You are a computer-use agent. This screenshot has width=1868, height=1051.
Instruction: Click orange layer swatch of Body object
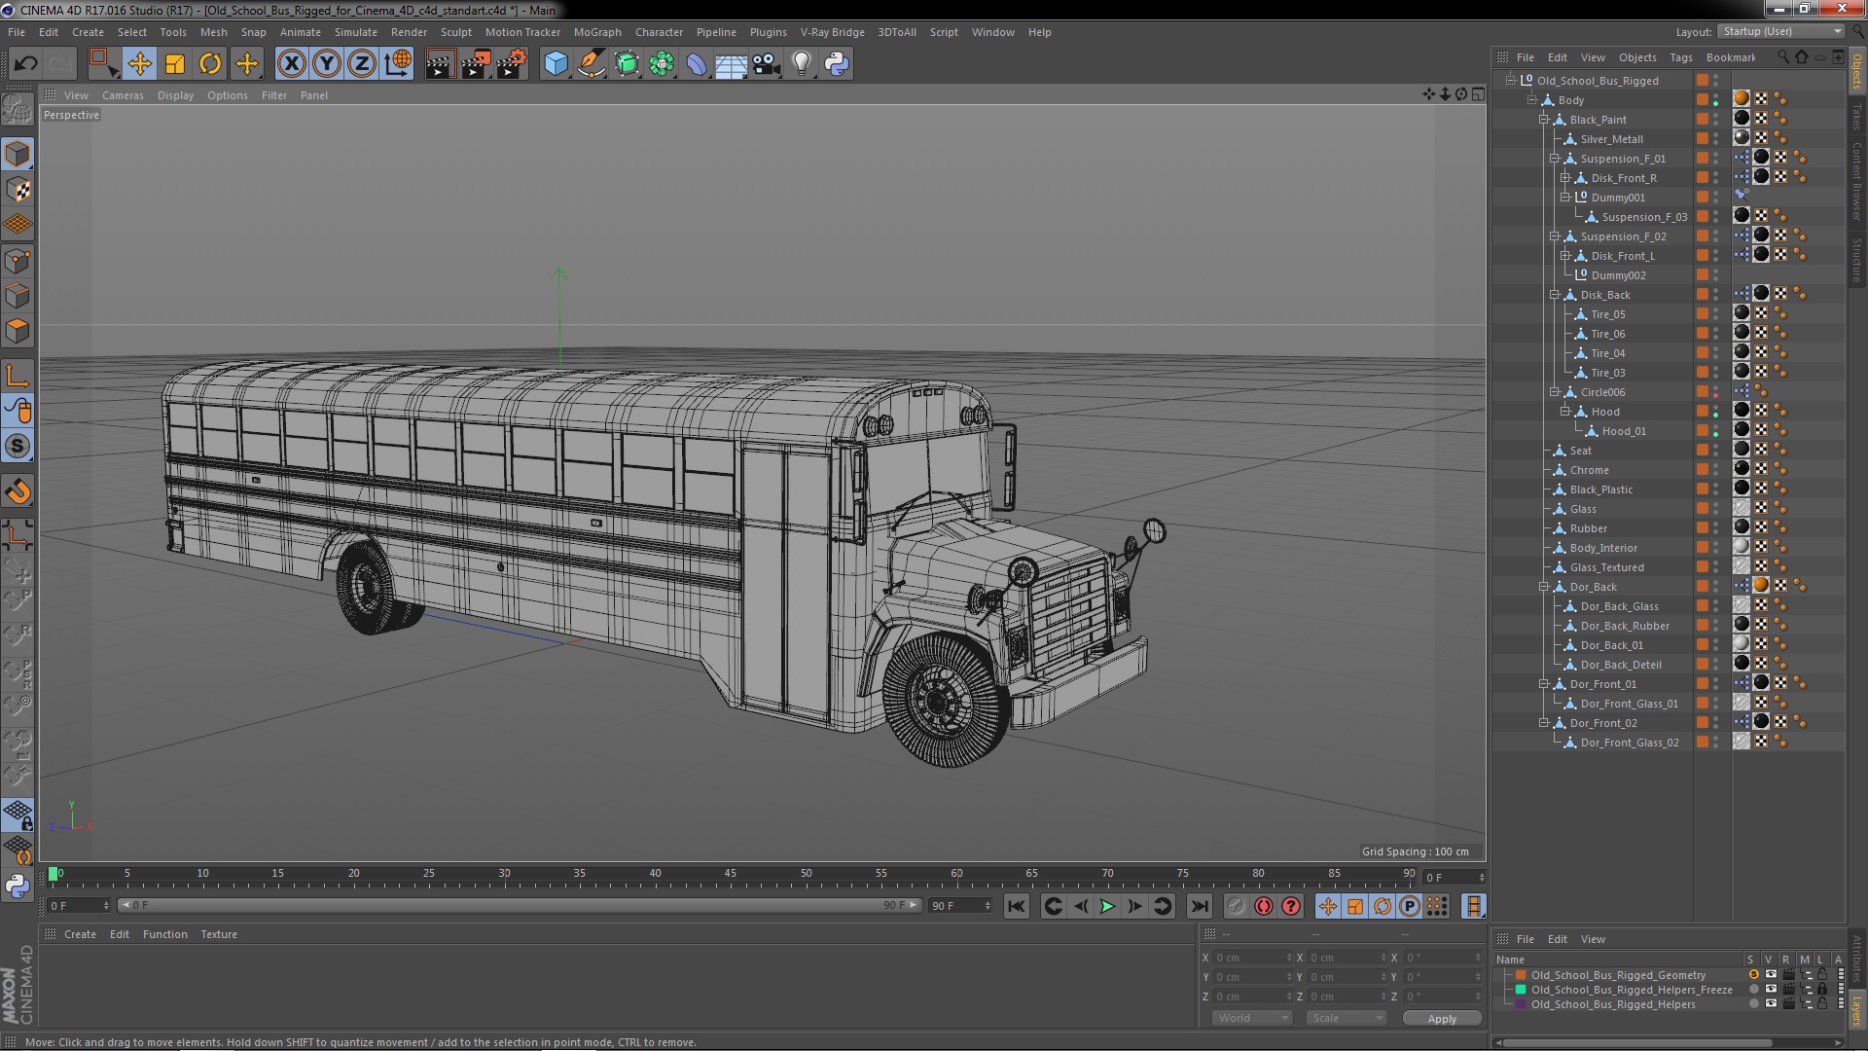pyautogui.click(x=1703, y=100)
